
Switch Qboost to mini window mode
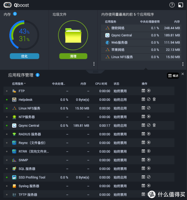point(181,5)
